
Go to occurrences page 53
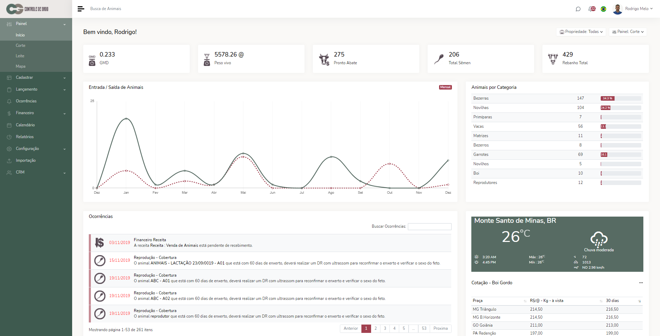pyautogui.click(x=424, y=328)
